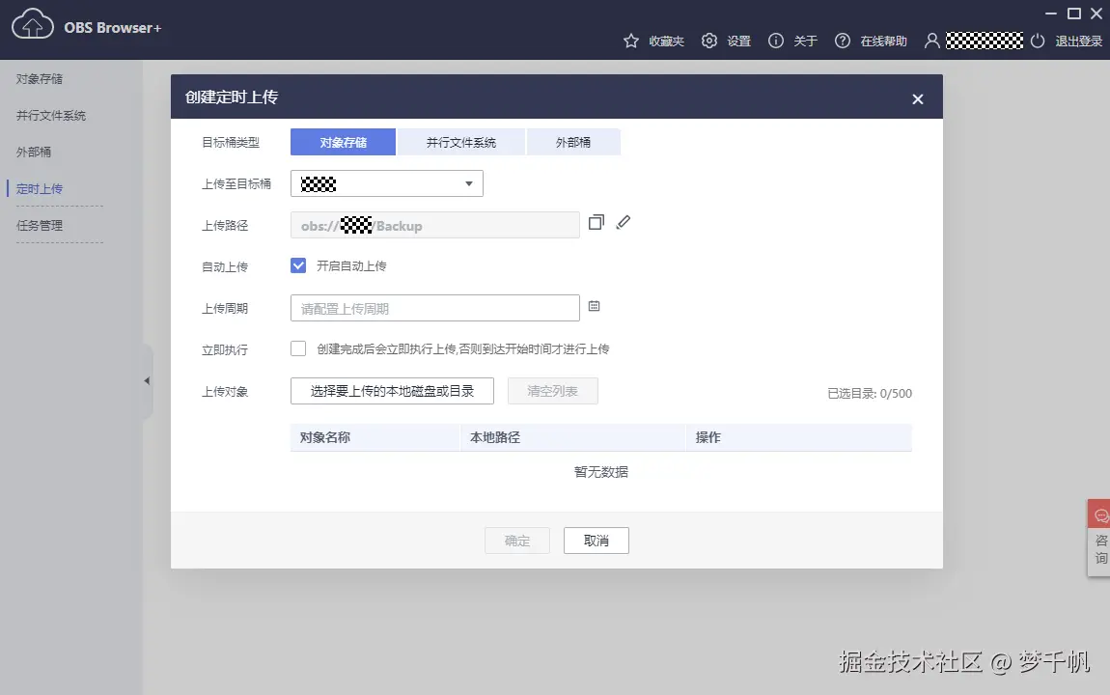Screen dimensions: 1110x695
Task: Uncheck 开启自动上传 checkbox
Action: 298,265
